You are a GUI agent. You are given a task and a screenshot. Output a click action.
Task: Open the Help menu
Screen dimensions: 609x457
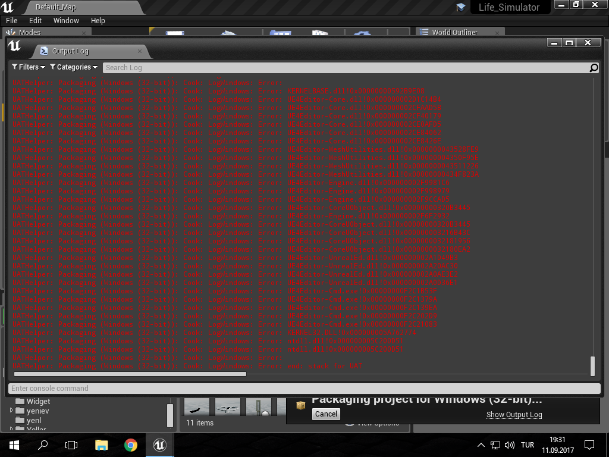(x=98, y=21)
